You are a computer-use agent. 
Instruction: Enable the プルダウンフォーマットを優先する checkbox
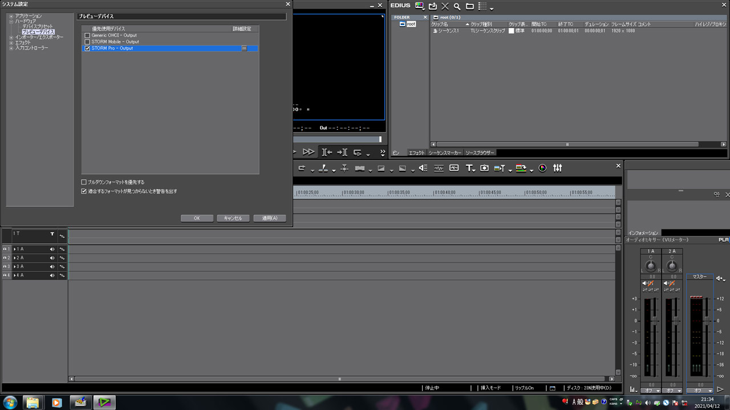click(x=84, y=182)
